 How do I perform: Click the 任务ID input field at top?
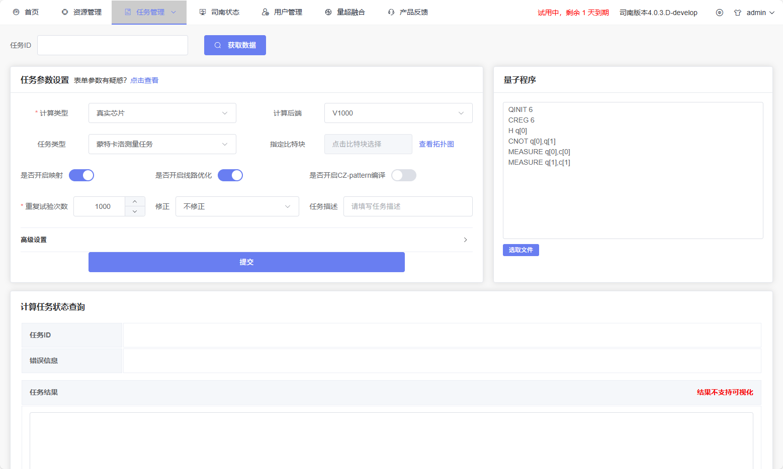[x=113, y=45]
